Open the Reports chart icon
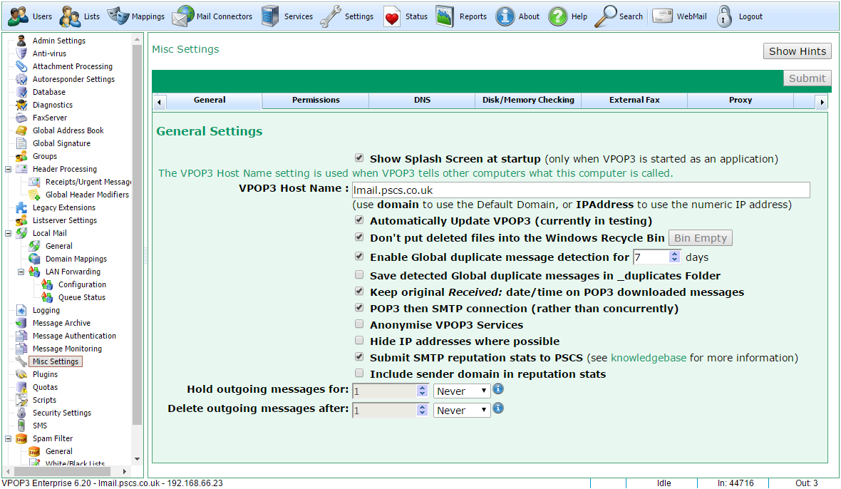This screenshot has width=841, height=489. coord(445,16)
